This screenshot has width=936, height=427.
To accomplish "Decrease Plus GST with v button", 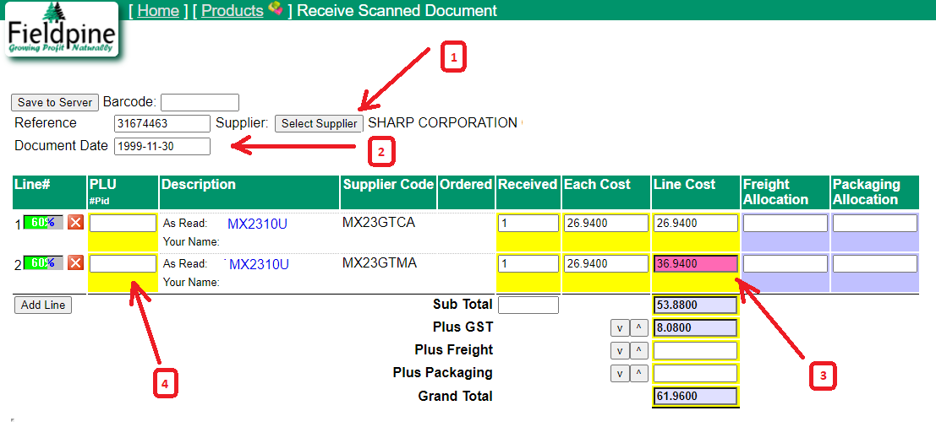I will coord(620,328).
